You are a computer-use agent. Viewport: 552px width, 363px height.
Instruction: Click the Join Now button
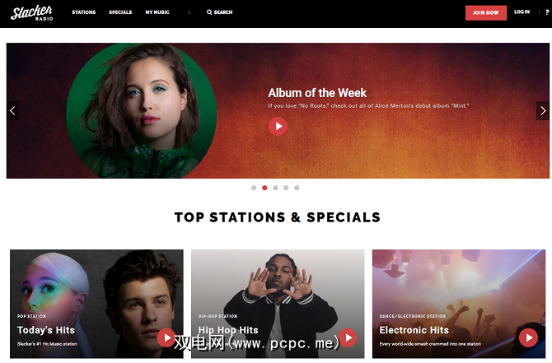click(486, 12)
